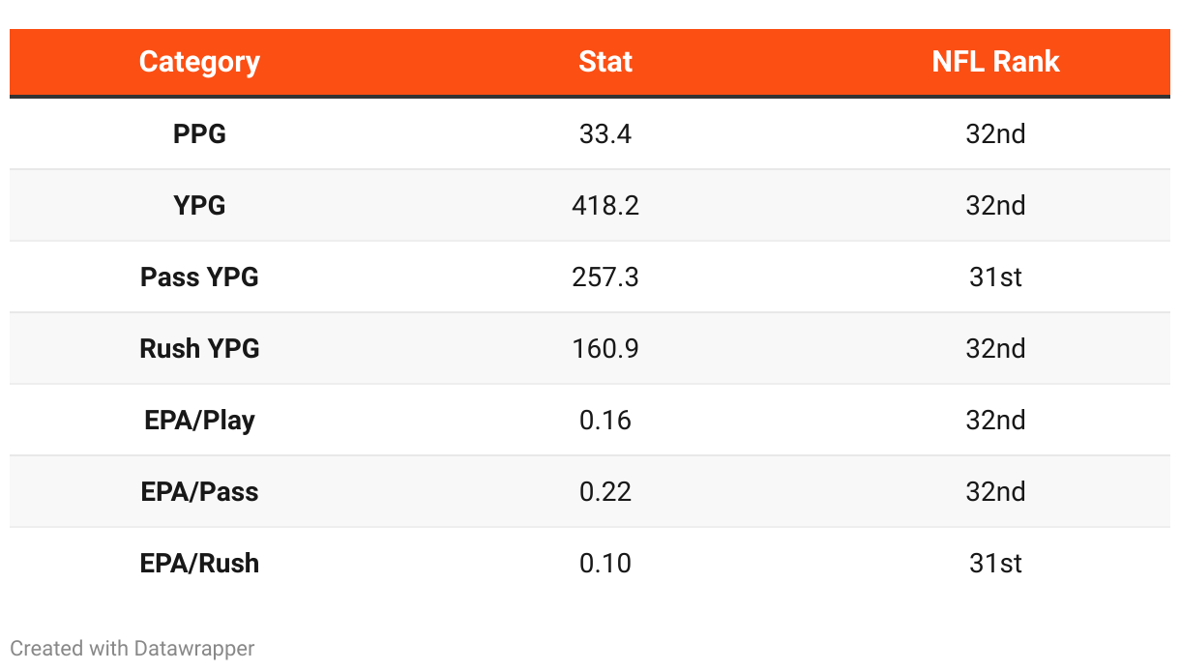
Task: Open the Created with Datawrapper link
Action: 133,648
